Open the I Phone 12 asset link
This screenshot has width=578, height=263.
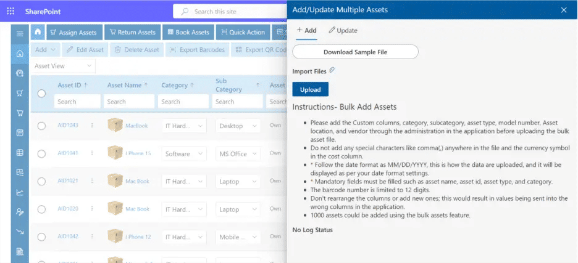tap(138, 237)
